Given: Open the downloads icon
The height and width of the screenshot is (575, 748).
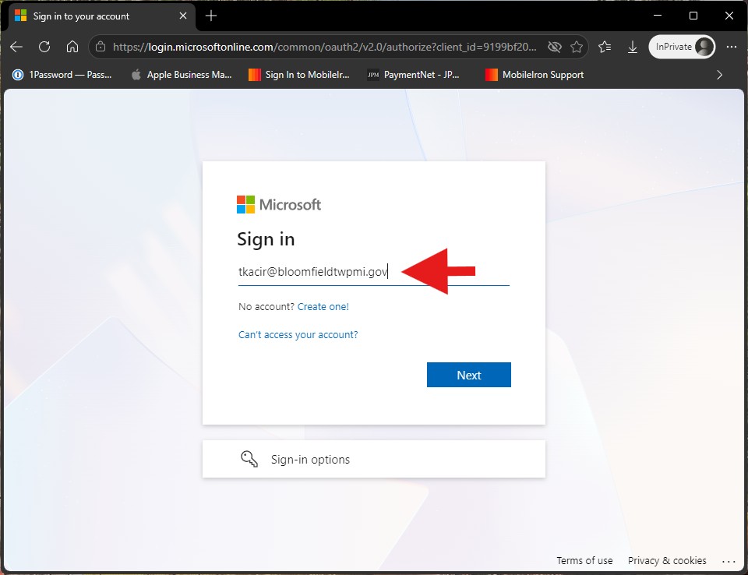Looking at the screenshot, I should [633, 47].
